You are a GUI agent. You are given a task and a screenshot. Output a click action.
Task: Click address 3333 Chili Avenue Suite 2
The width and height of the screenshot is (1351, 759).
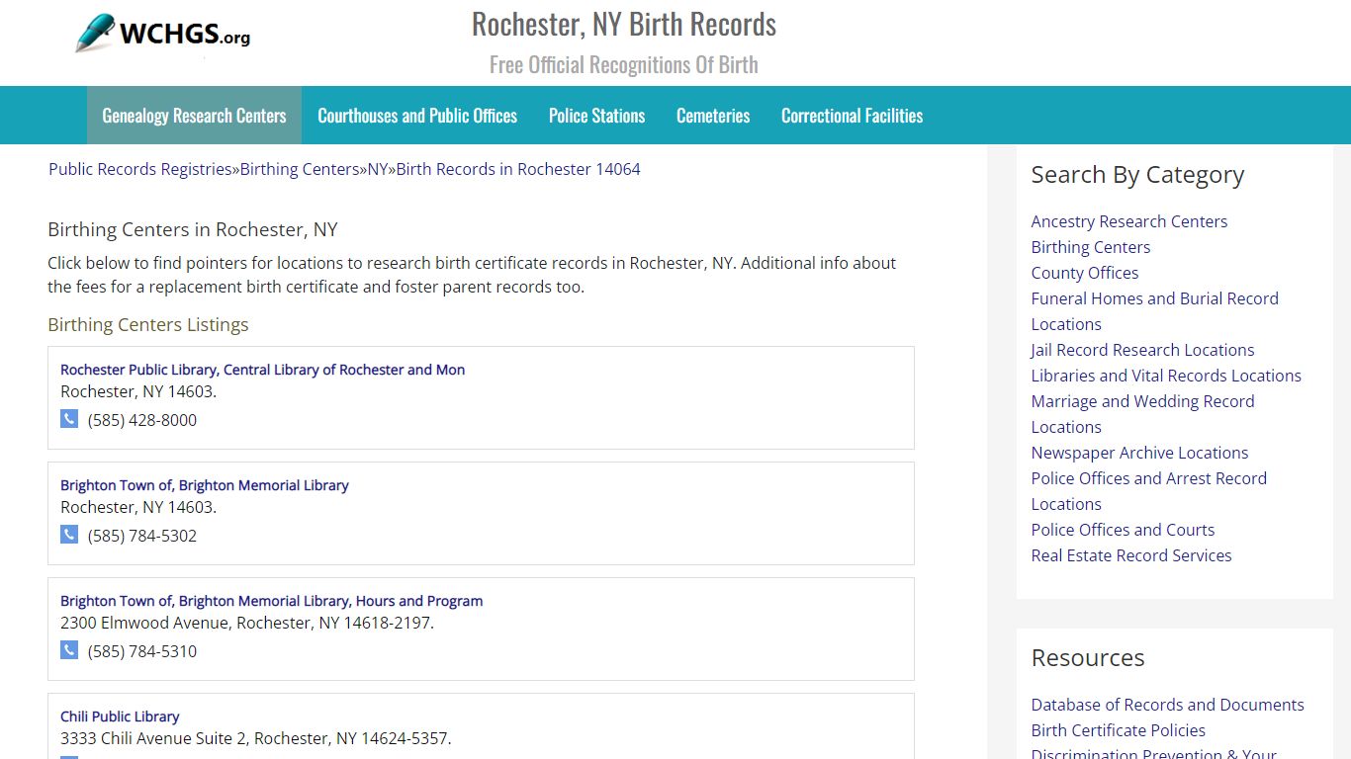[x=256, y=738]
